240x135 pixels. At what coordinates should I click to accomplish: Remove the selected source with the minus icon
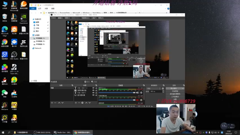[79, 103]
